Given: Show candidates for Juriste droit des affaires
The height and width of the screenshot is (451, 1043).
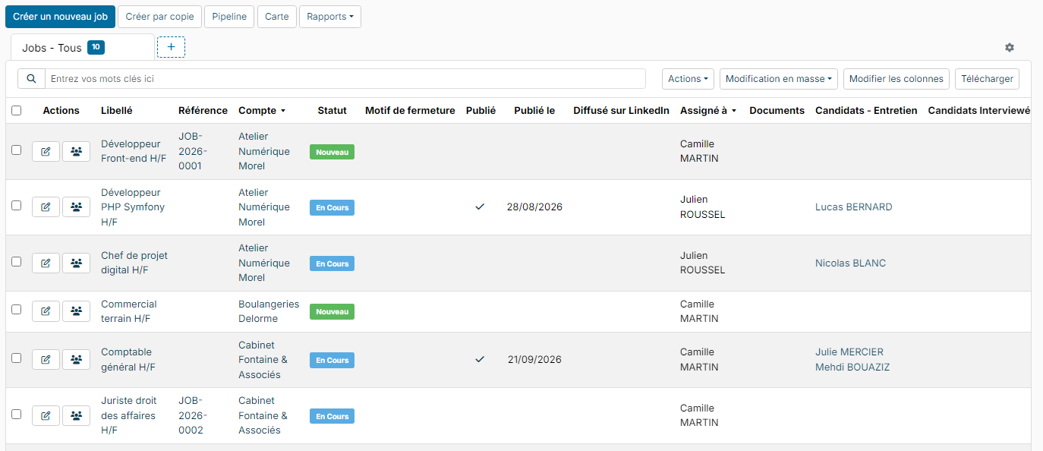Looking at the screenshot, I should click(76, 415).
